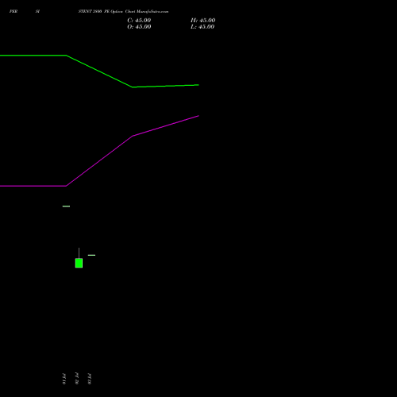
Task: Click the 'H: 45.00' high value
Action: click(x=202, y=21)
